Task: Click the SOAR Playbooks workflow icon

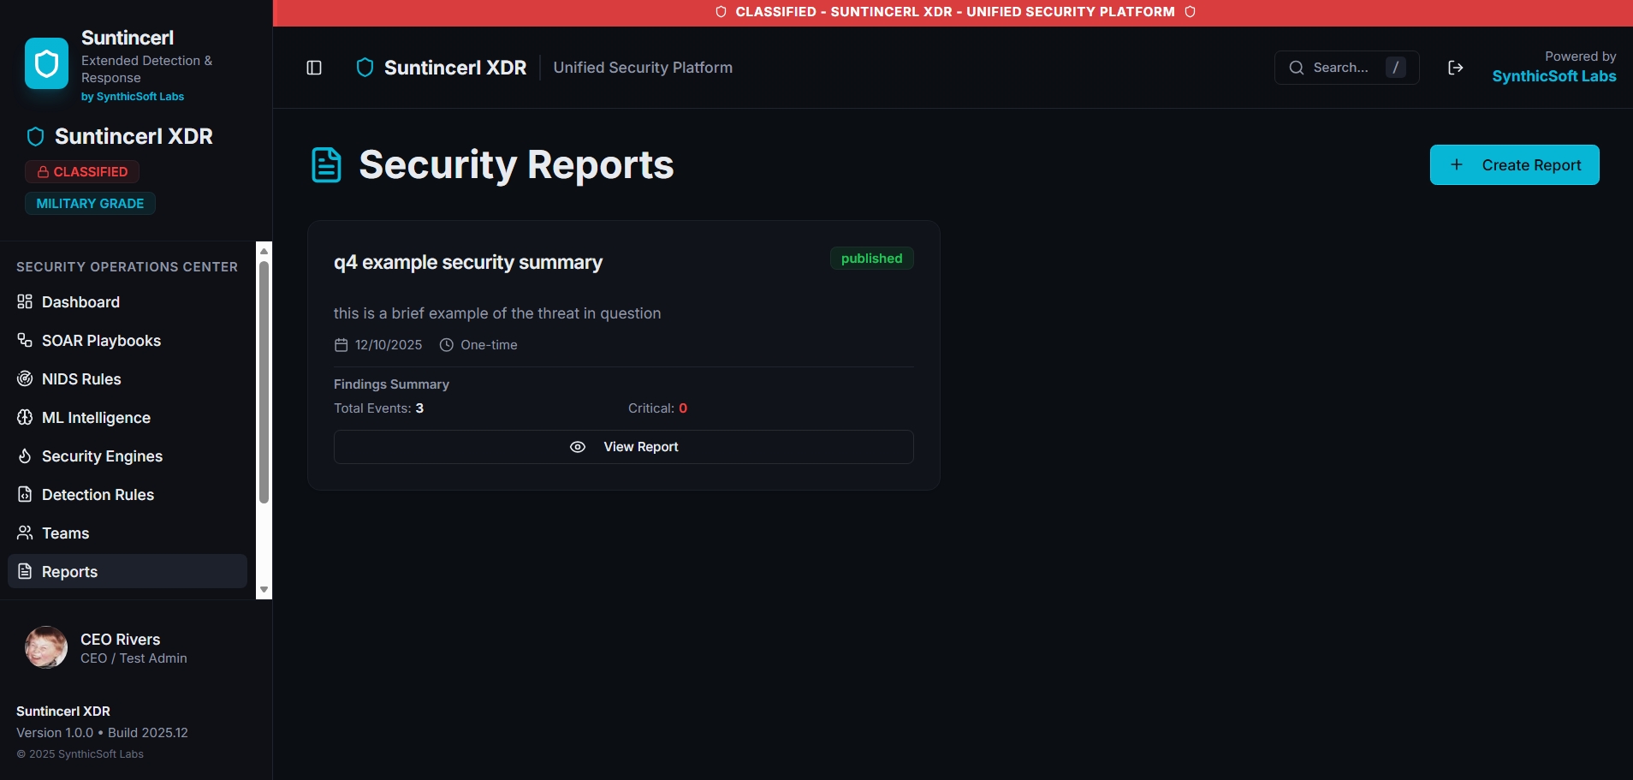Action: pyautogui.click(x=25, y=341)
